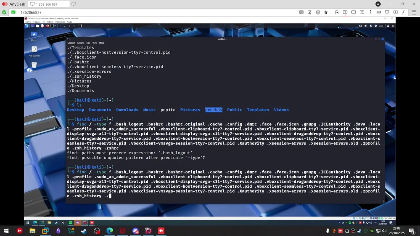Click './.zsh_history' line in terminal
Viewport: 420px width, 236px height.
tap(84, 76)
